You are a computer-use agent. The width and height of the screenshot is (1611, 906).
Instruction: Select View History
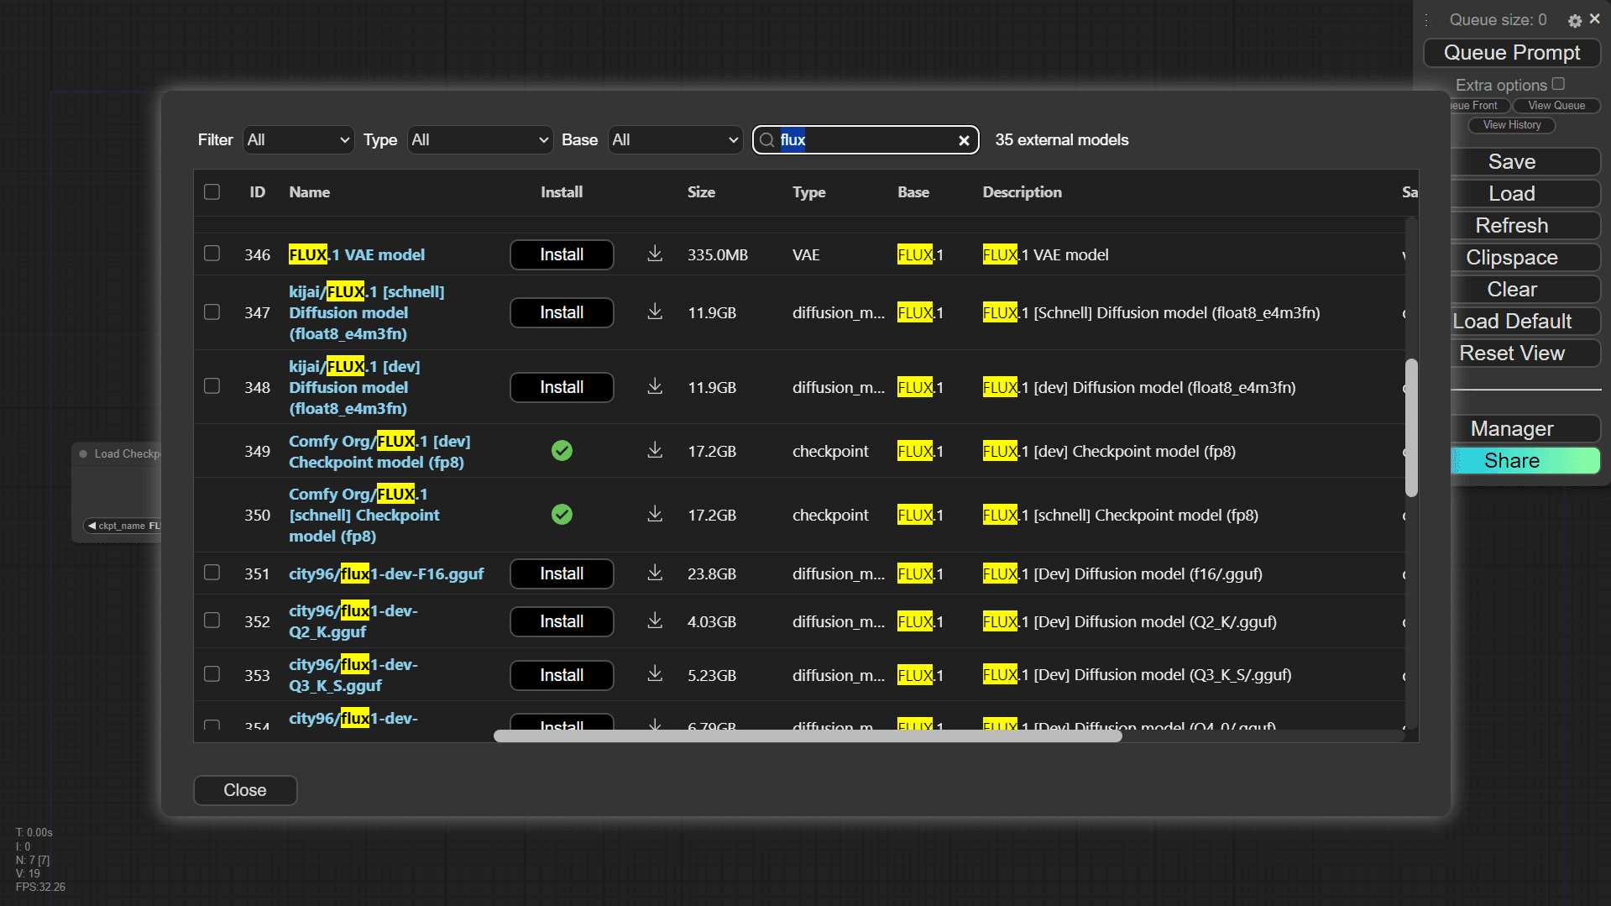coord(1511,124)
